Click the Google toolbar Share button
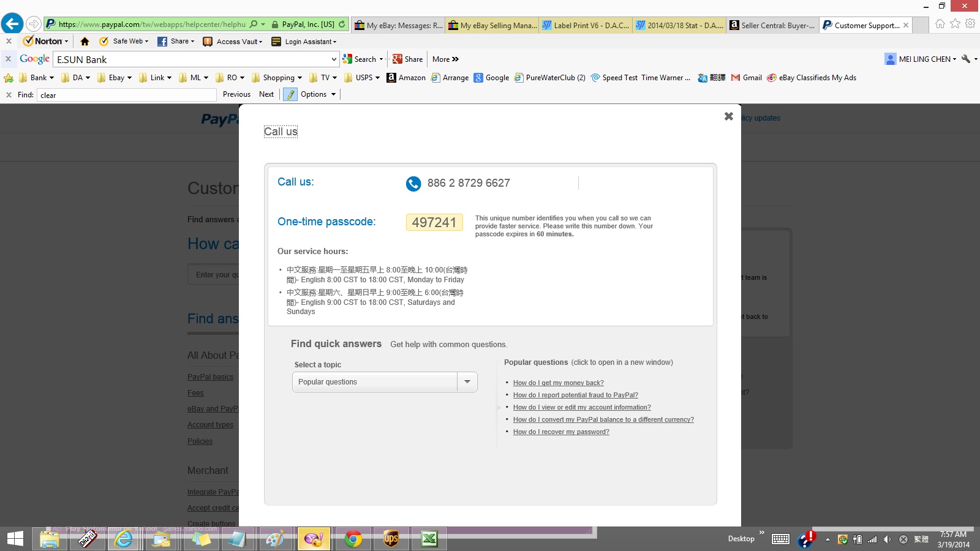The width and height of the screenshot is (980, 551). coord(408,59)
